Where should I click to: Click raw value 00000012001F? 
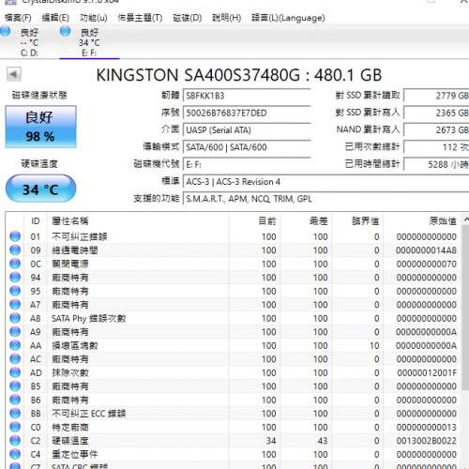(x=427, y=372)
